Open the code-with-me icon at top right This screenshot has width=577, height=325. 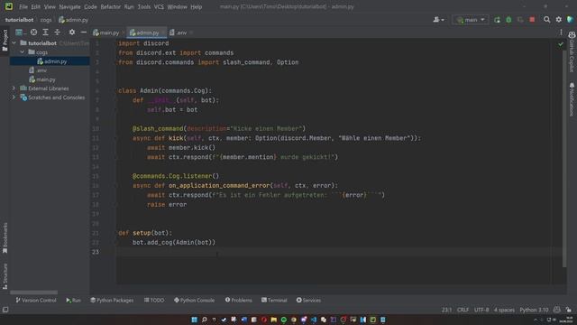pyautogui.click(x=570, y=20)
